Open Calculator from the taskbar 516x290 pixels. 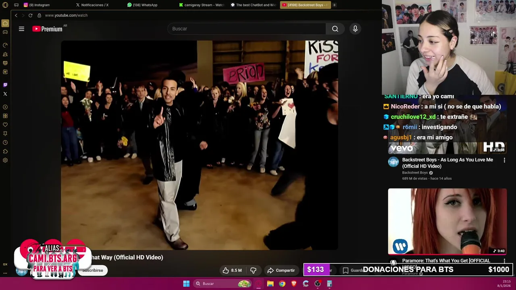[x=329, y=284]
